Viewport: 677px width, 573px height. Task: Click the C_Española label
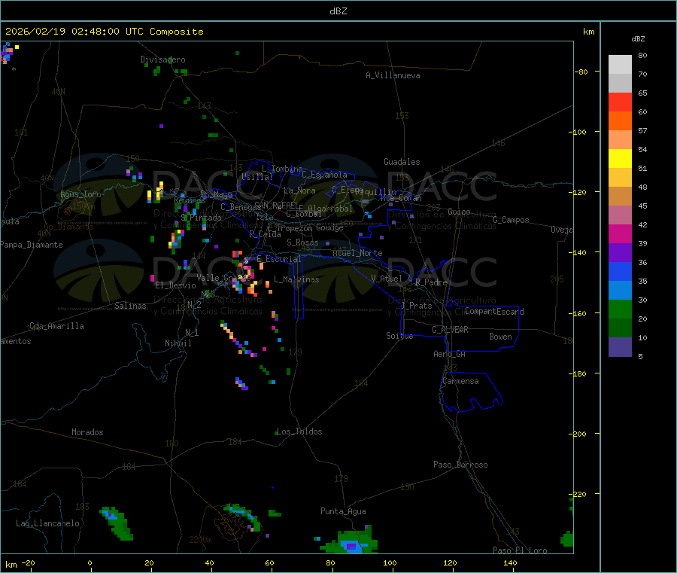click(x=324, y=175)
